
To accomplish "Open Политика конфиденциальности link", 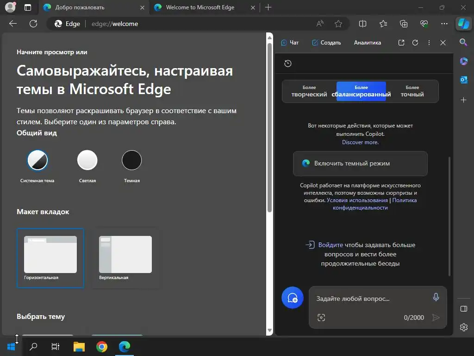I will pyautogui.click(x=374, y=204).
